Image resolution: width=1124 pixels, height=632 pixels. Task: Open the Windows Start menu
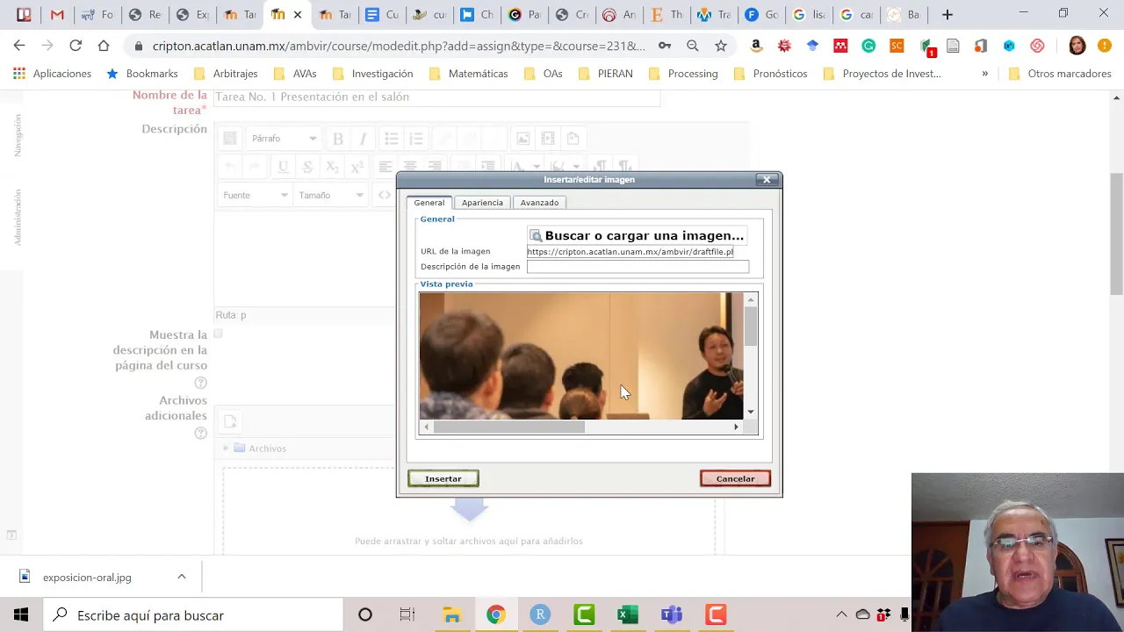pos(21,615)
